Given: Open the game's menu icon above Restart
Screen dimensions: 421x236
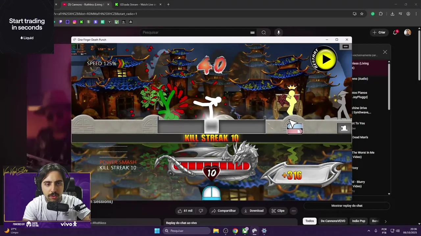Looking at the screenshot, I should pyautogui.click(x=345, y=47).
